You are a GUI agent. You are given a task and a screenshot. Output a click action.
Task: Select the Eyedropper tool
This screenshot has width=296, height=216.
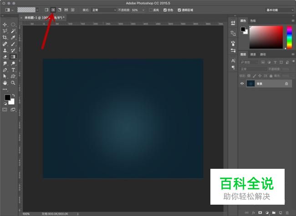click(x=13, y=38)
